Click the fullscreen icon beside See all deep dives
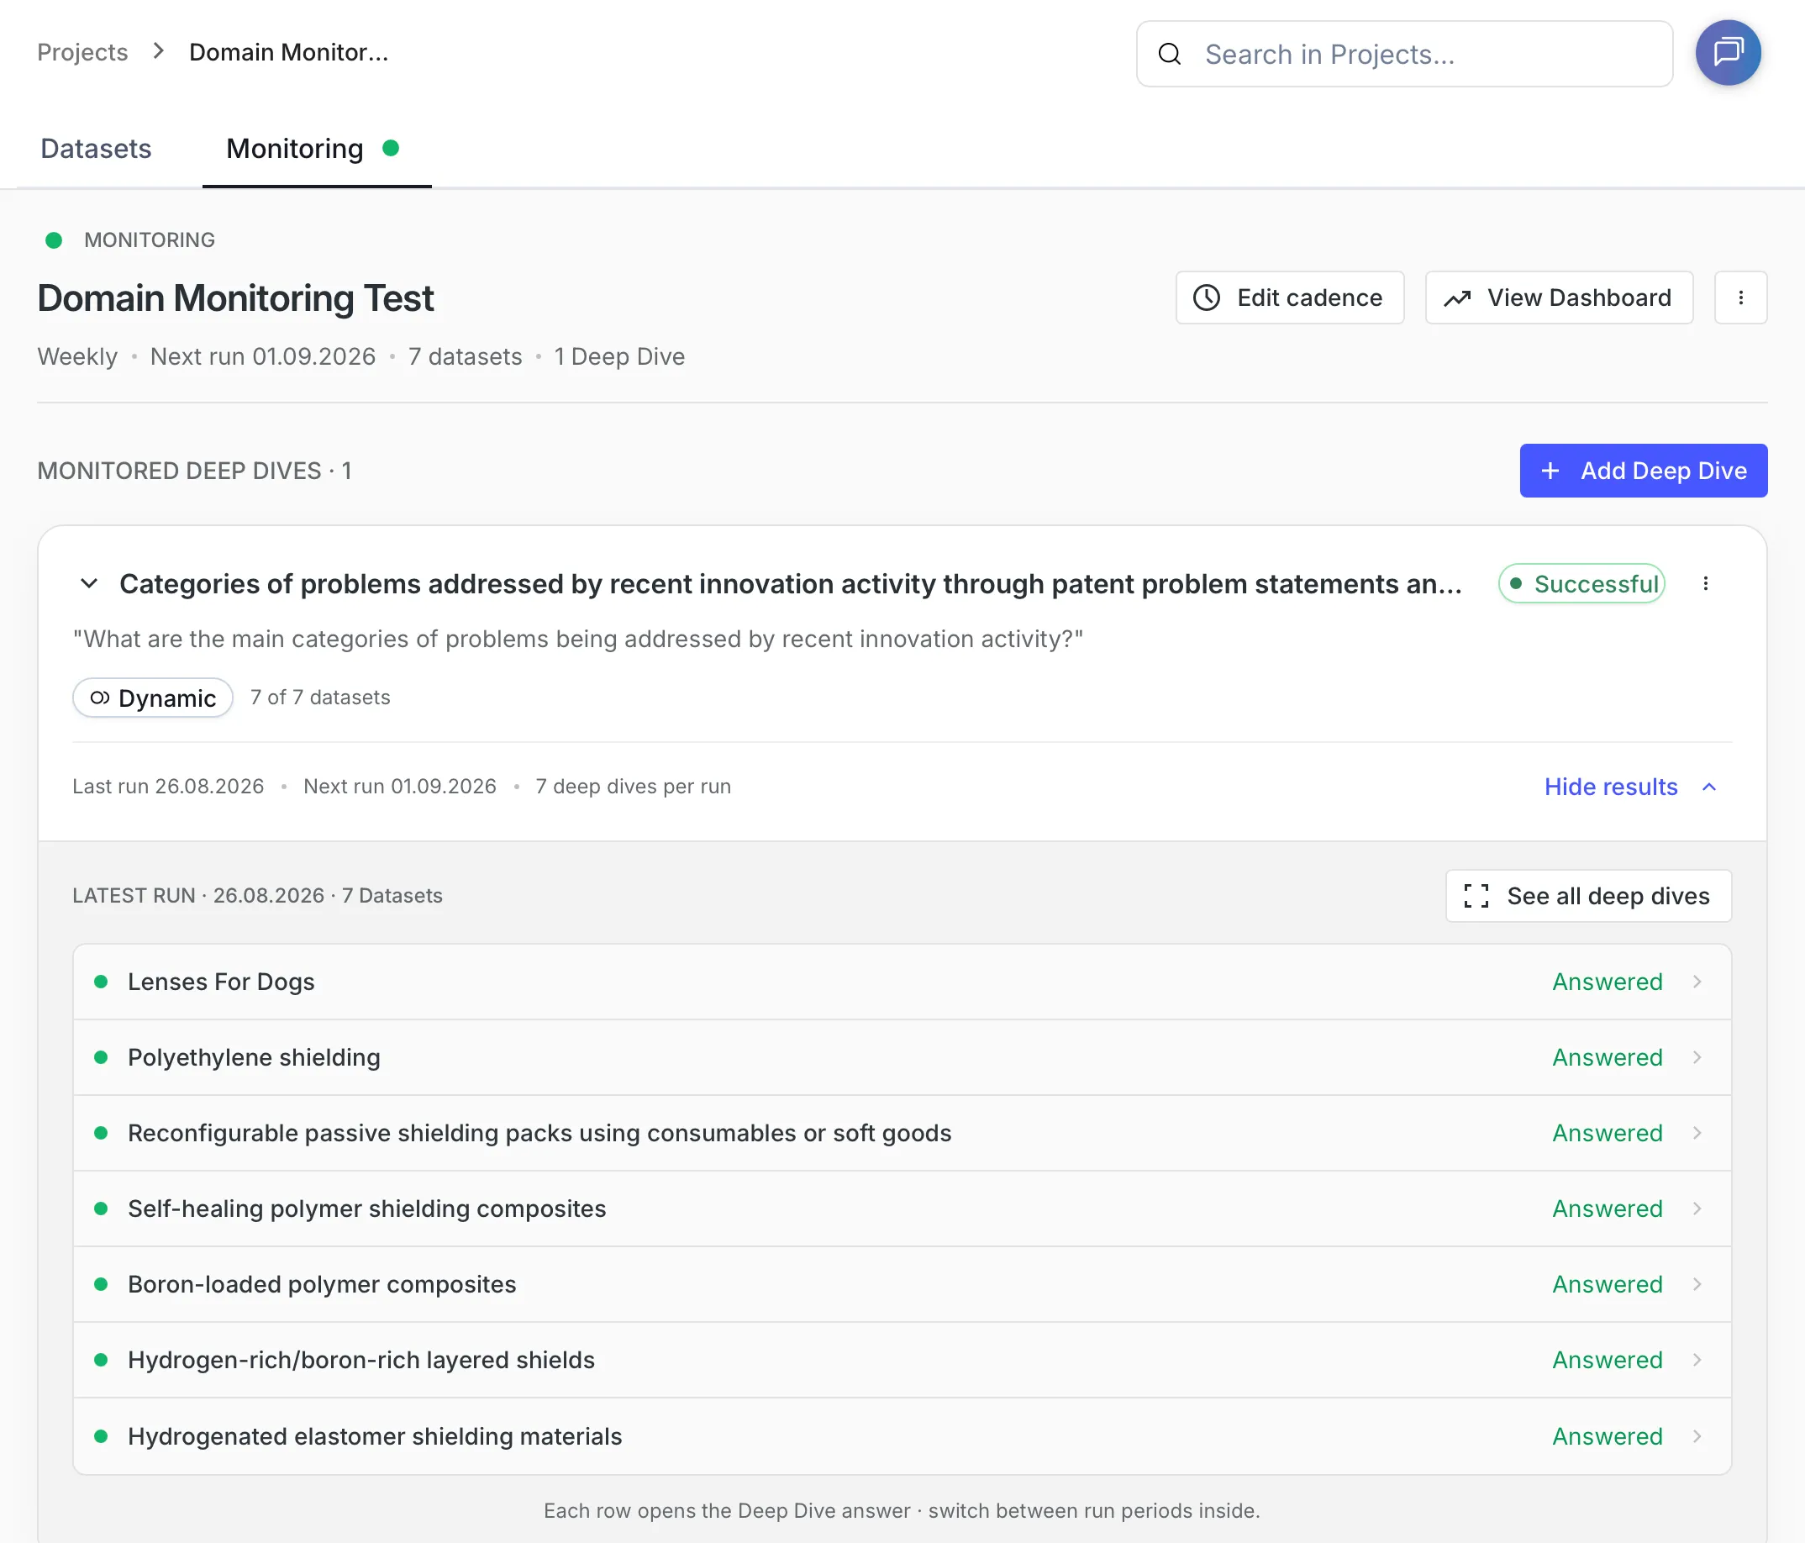The image size is (1805, 1543). pyautogui.click(x=1476, y=896)
